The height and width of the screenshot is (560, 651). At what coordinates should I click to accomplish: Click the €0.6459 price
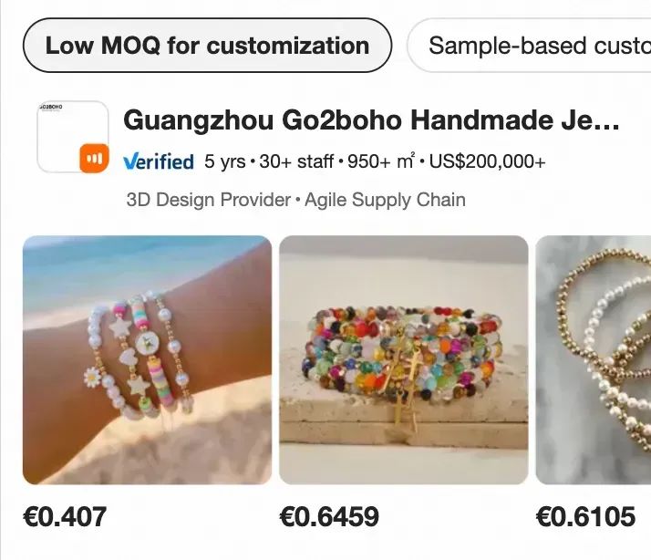tap(329, 517)
